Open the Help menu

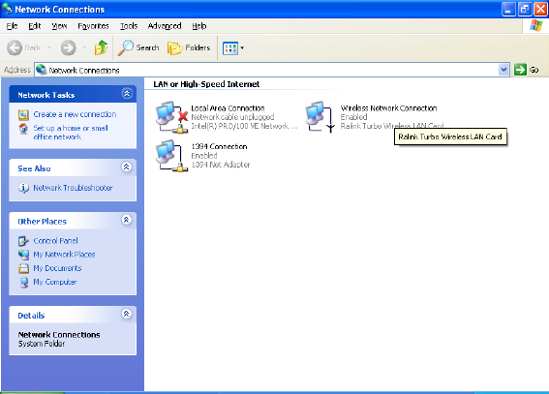(x=199, y=26)
